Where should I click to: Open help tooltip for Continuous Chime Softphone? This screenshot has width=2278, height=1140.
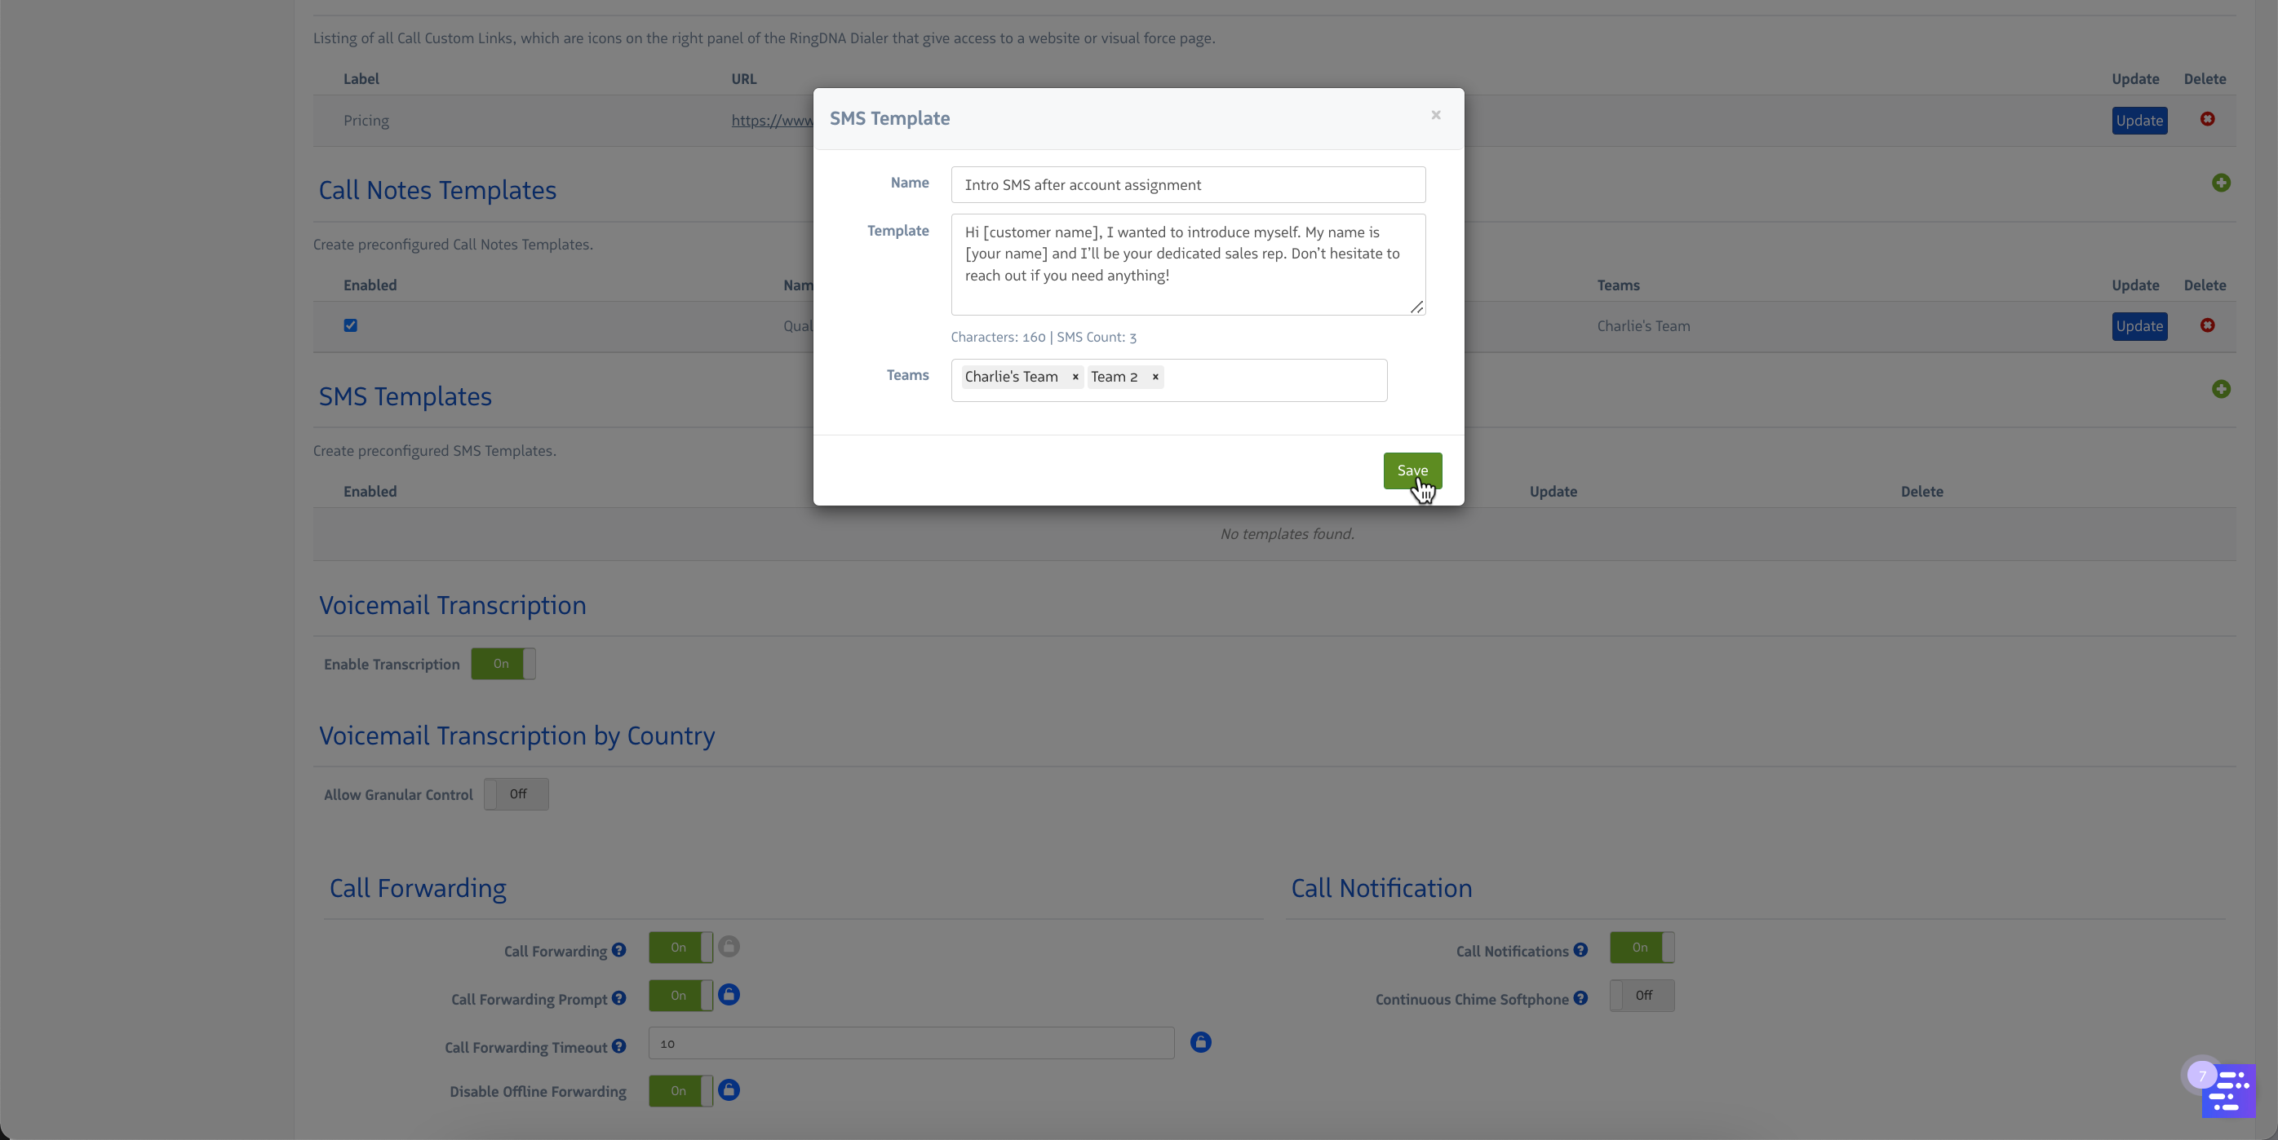pyautogui.click(x=1580, y=998)
